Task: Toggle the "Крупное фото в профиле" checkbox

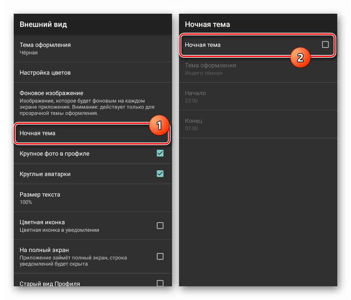Action: pyautogui.click(x=160, y=153)
